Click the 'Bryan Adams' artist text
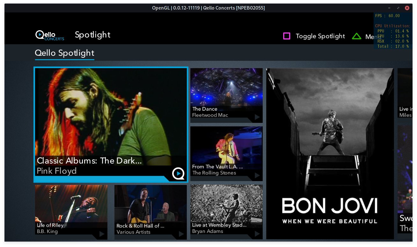 pos(208,231)
